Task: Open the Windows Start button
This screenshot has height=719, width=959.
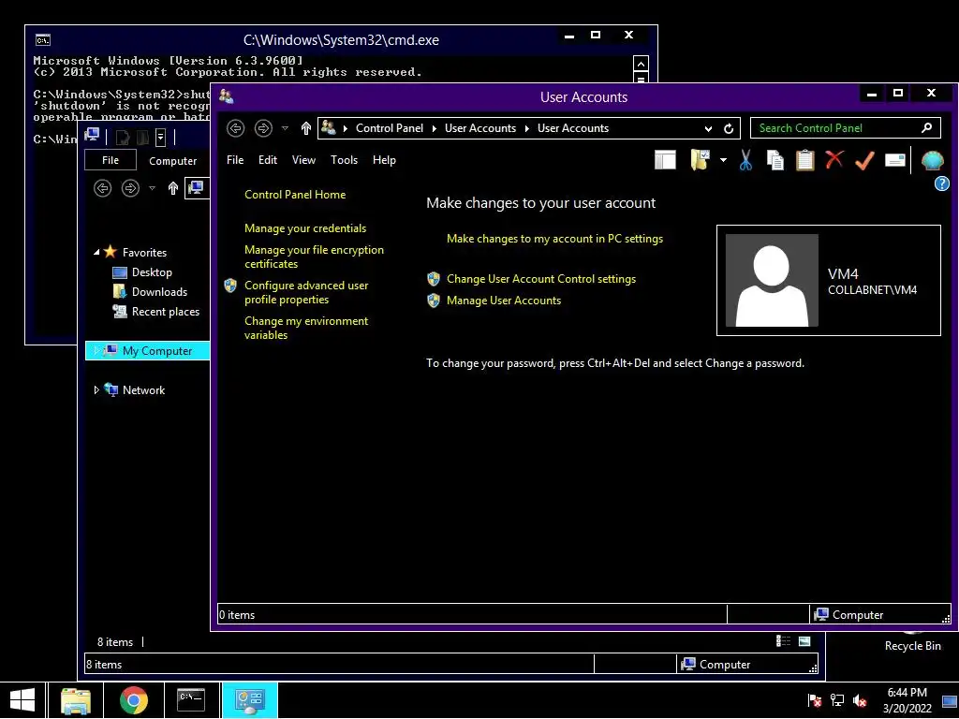Action: pos(22,700)
